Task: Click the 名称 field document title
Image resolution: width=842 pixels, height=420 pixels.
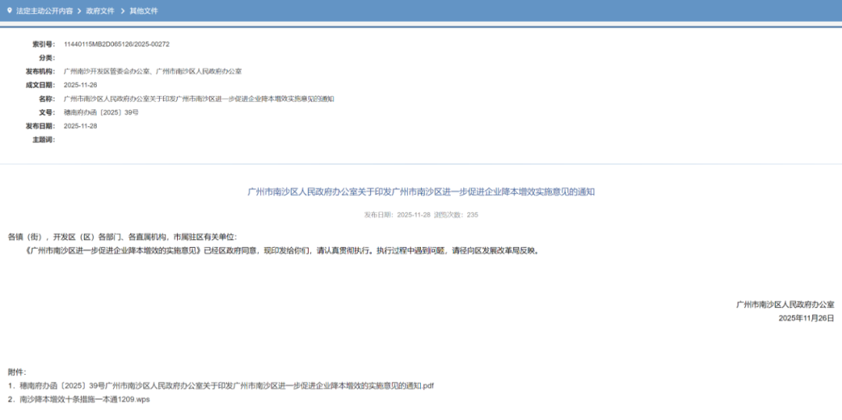Action: coord(198,99)
